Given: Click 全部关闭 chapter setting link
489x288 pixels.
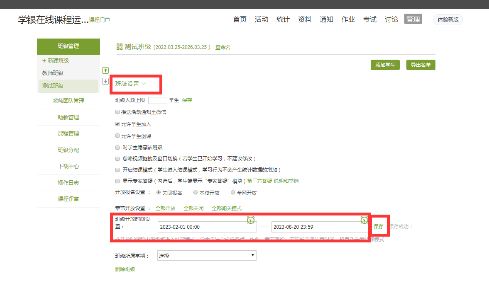Looking at the screenshot, I should click(193, 208).
